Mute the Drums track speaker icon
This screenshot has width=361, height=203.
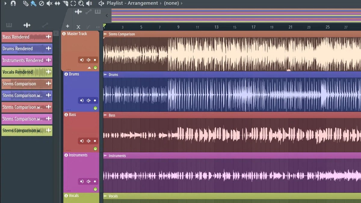coord(88,100)
